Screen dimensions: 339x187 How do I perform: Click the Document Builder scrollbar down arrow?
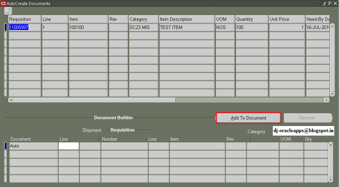pyautogui.click(x=330, y=180)
